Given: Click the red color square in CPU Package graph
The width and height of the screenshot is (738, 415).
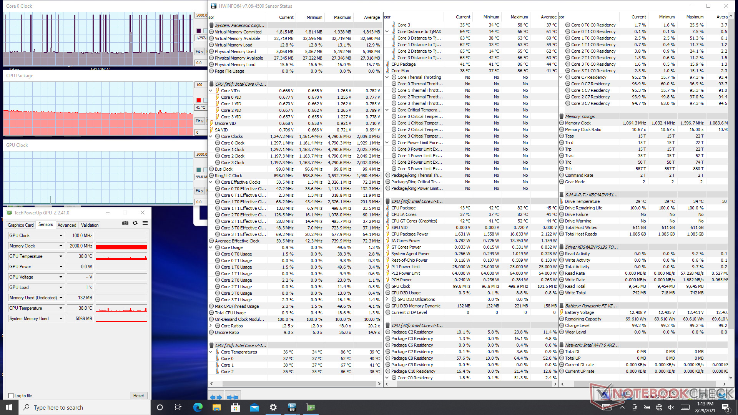Looking at the screenshot, I should tap(199, 100).
